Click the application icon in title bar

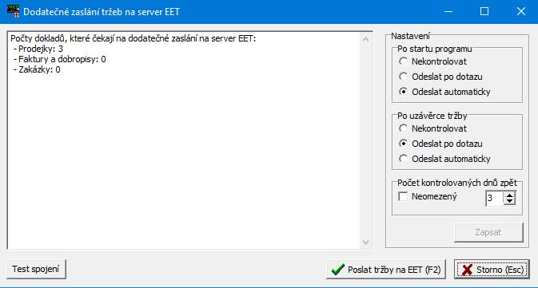pyautogui.click(x=14, y=11)
